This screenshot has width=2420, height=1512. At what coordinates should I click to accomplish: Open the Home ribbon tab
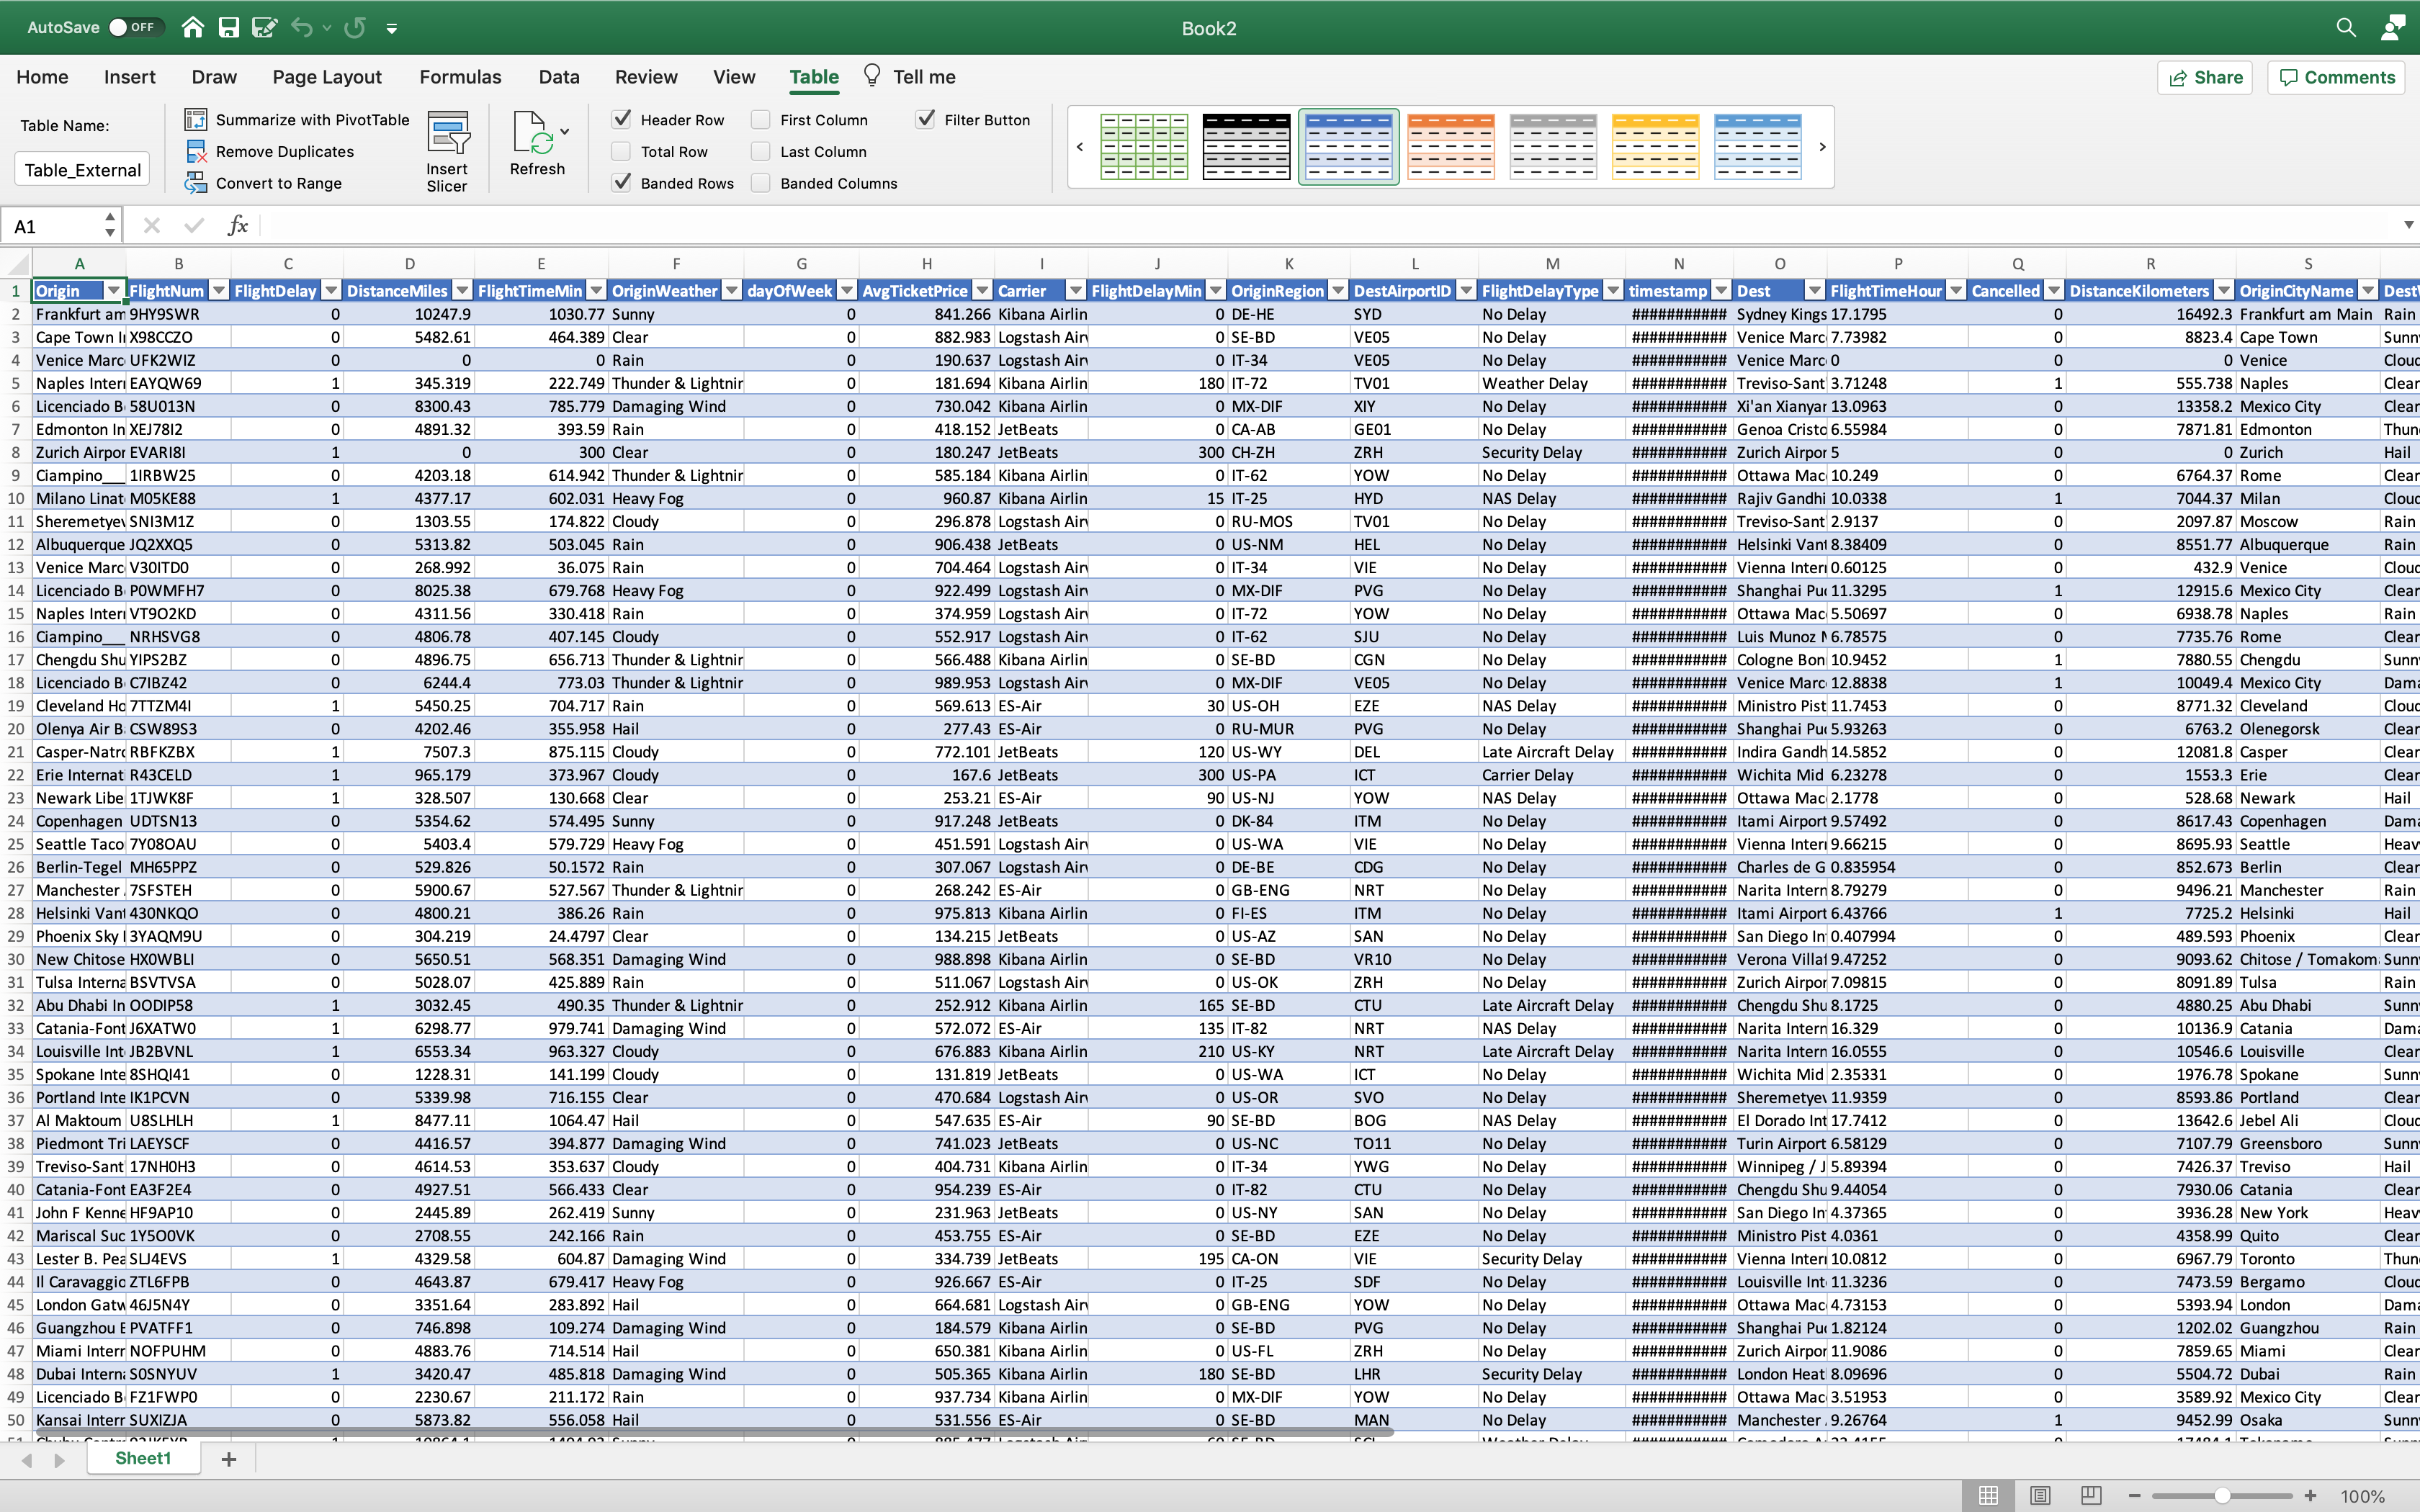click(x=42, y=77)
